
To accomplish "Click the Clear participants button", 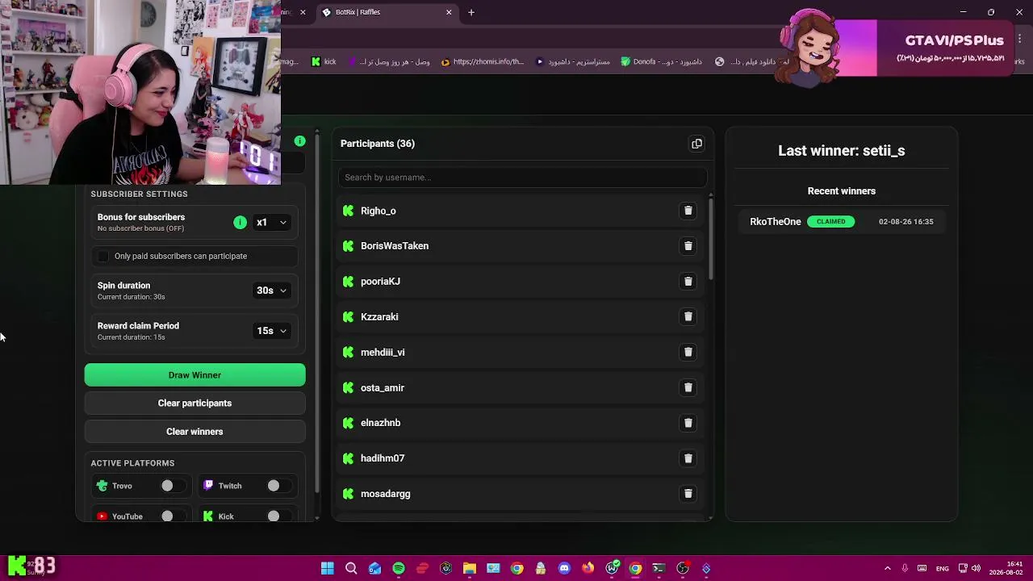I will [194, 403].
